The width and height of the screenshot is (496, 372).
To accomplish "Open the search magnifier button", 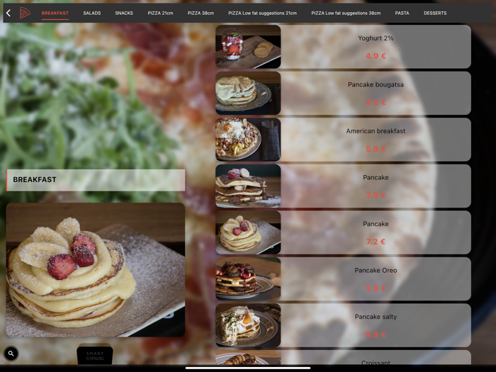I will (11, 354).
